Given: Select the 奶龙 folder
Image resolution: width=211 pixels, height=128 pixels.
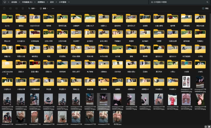Looking at the screenshot, I should click(x=49, y=51).
